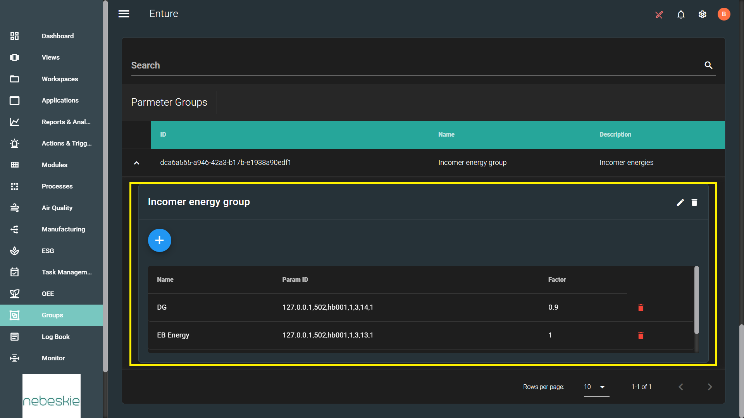Click the edit pencil icon for Incomer energy group
The height and width of the screenshot is (418, 744).
[680, 202]
